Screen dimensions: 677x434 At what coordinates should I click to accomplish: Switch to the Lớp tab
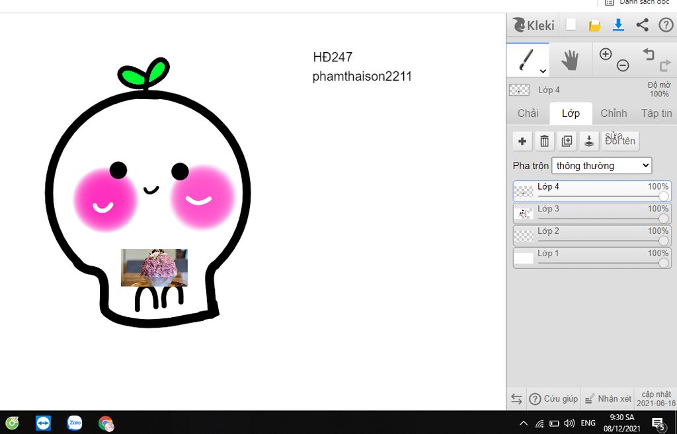571,114
